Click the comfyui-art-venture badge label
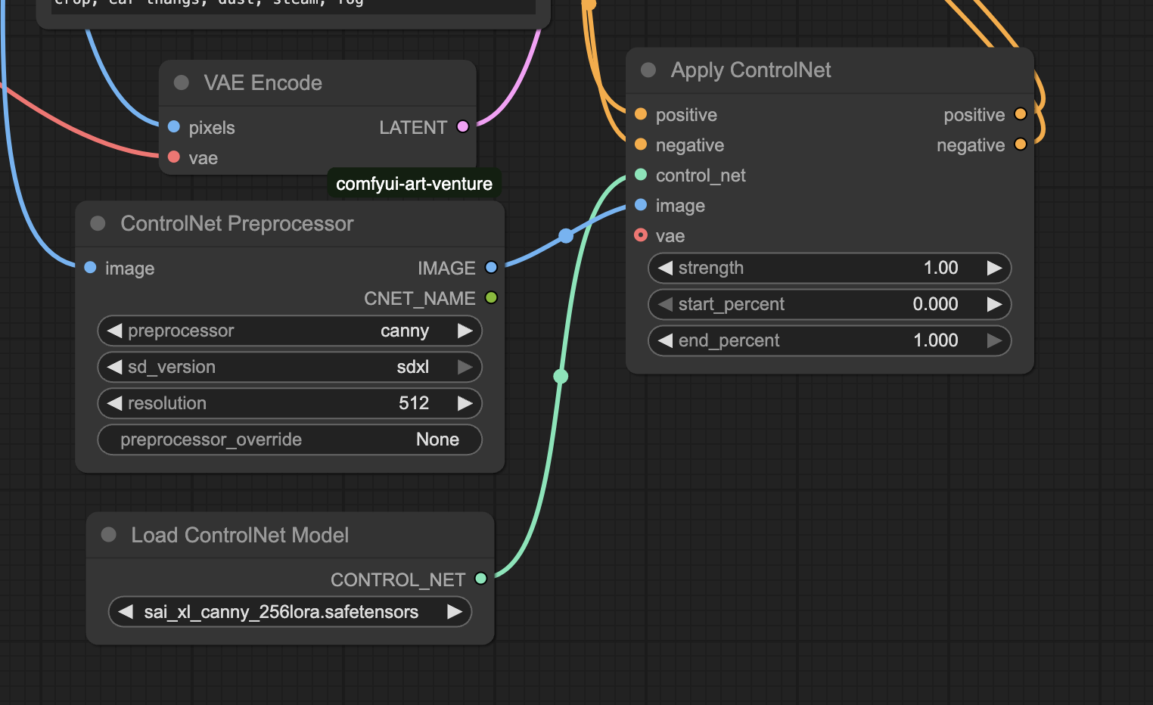The width and height of the screenshot is (1153, 705). click(414, 184)
